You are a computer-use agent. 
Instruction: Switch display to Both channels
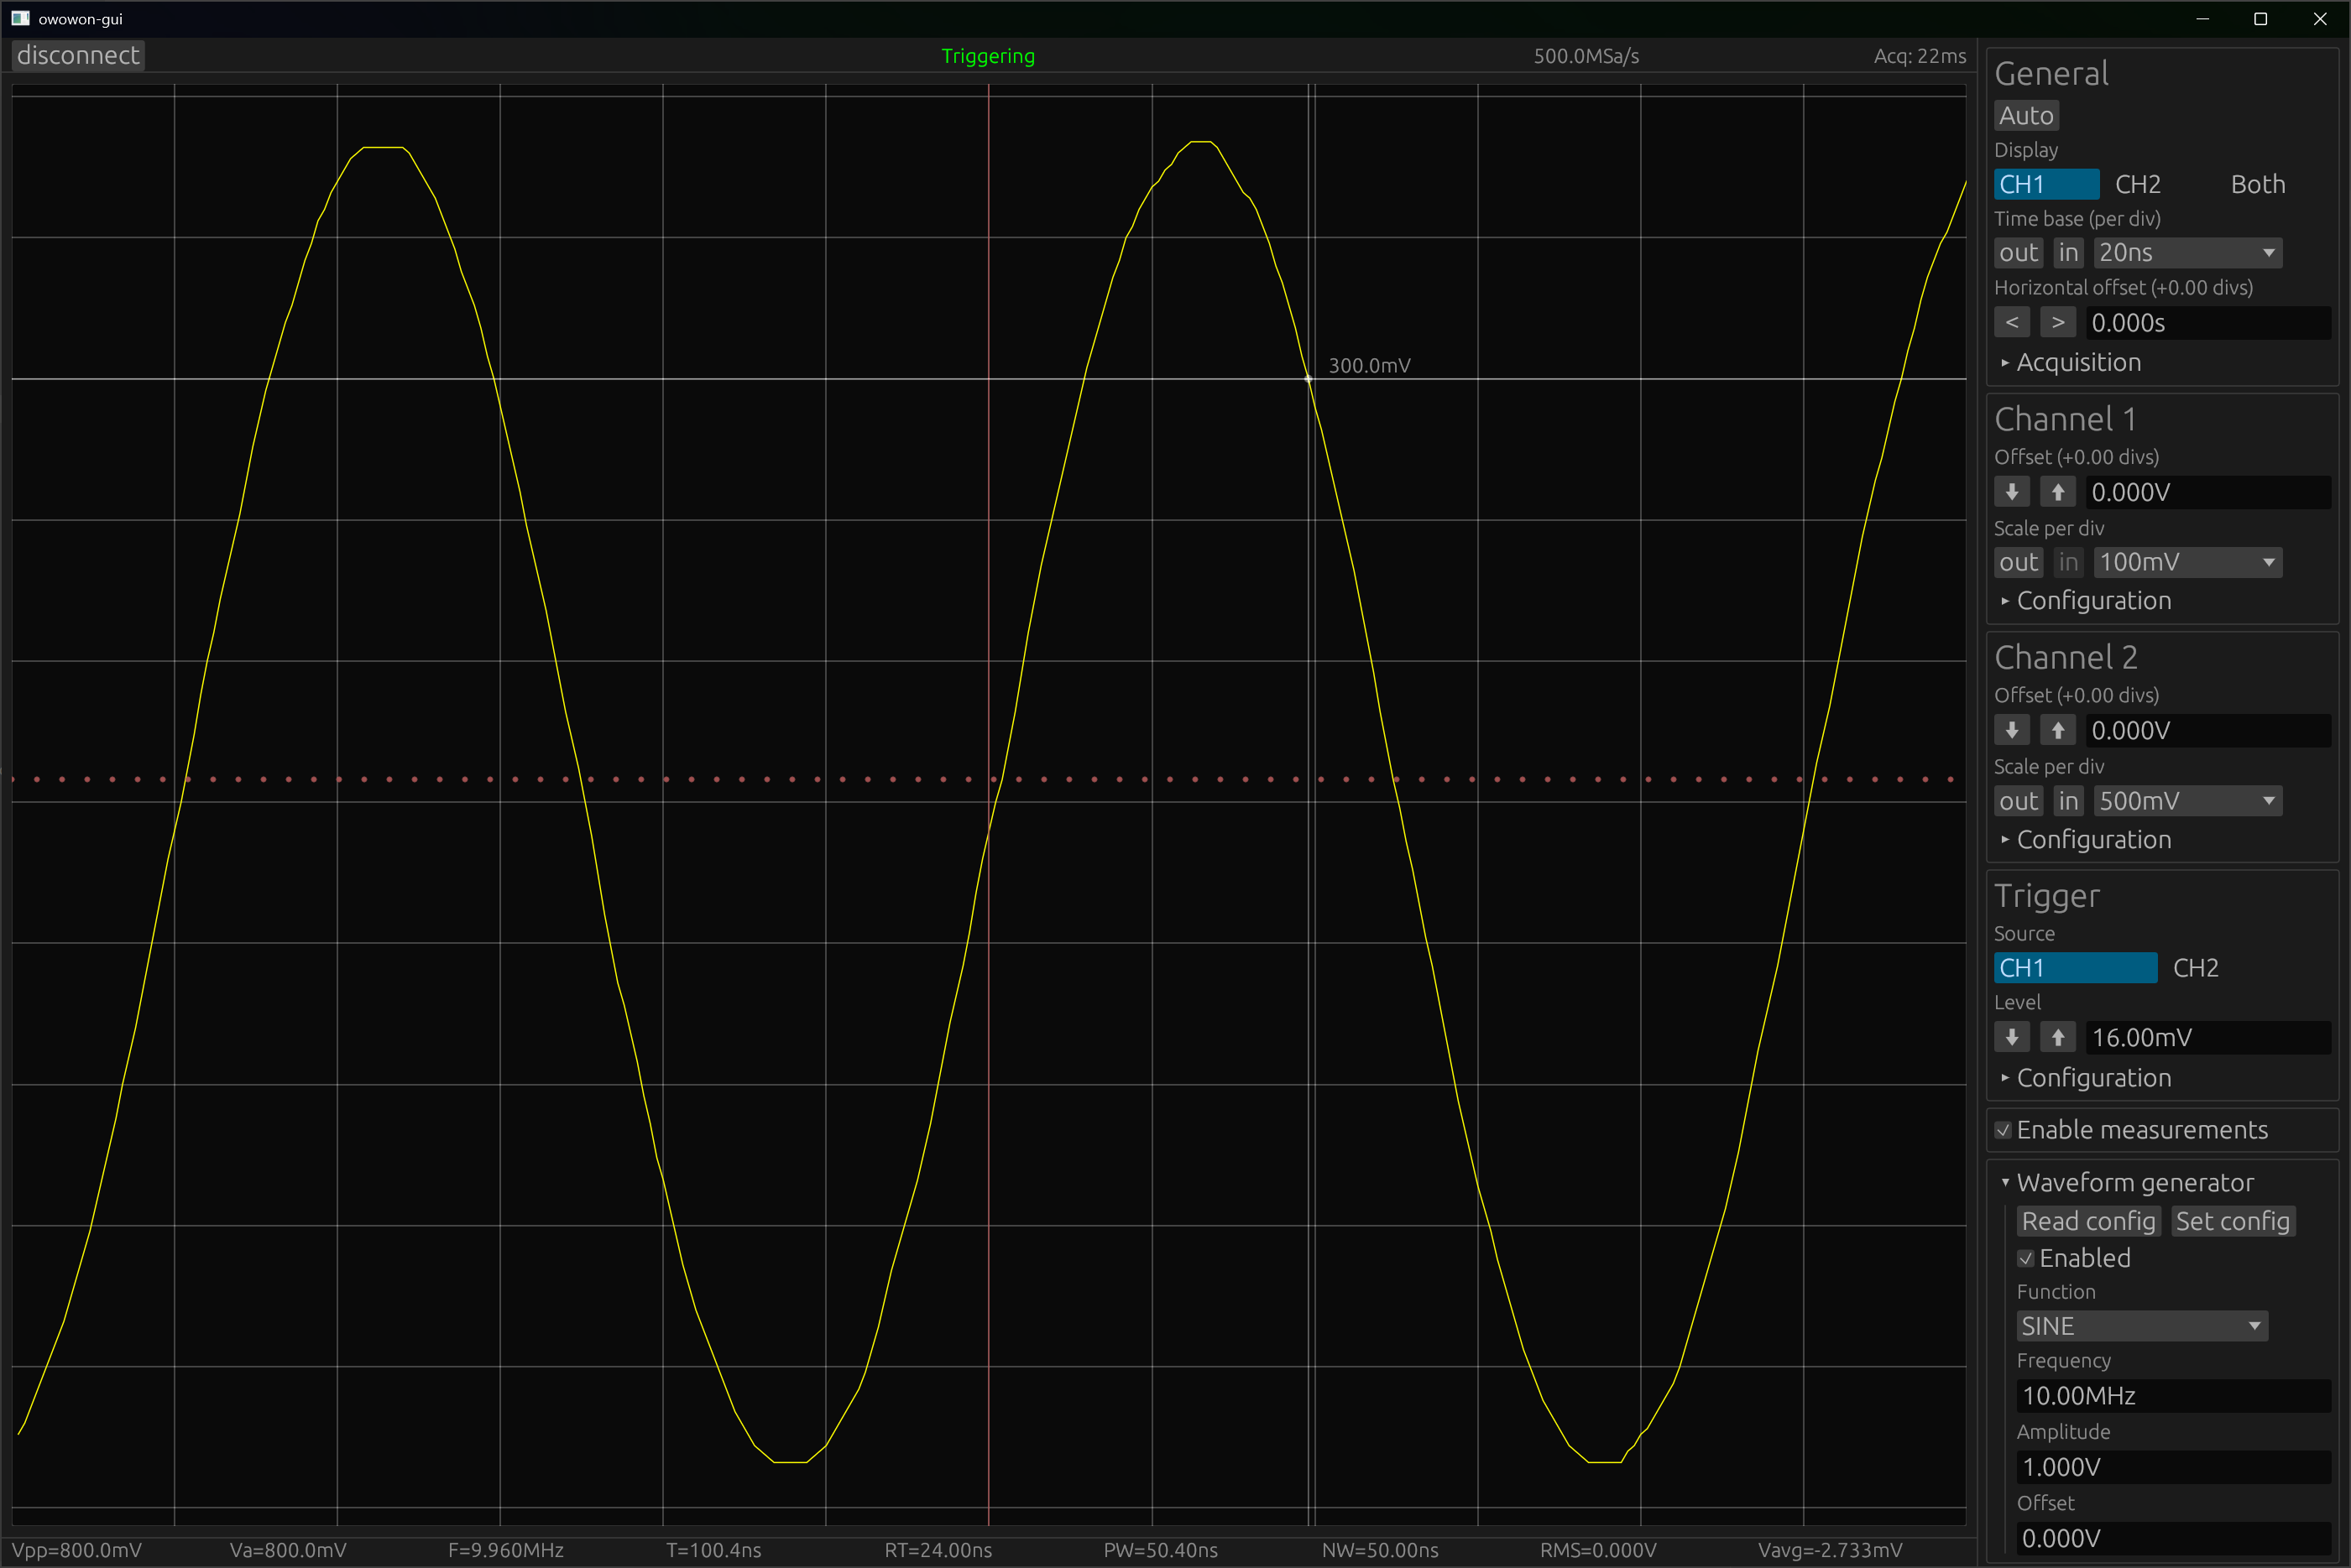pos(2257,184)
